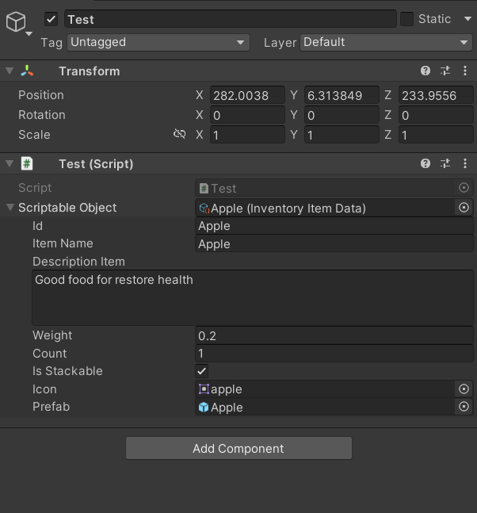Screen dimensions: 477x513
Task: Toggle the Scale constrain proportions link icon
Action: coord(180,134)
